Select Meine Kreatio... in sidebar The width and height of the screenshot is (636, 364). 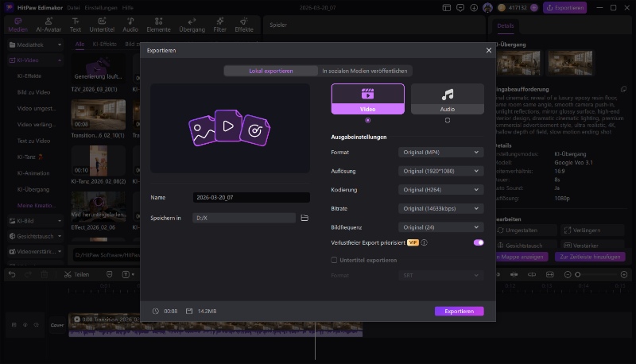coord(37,206)
